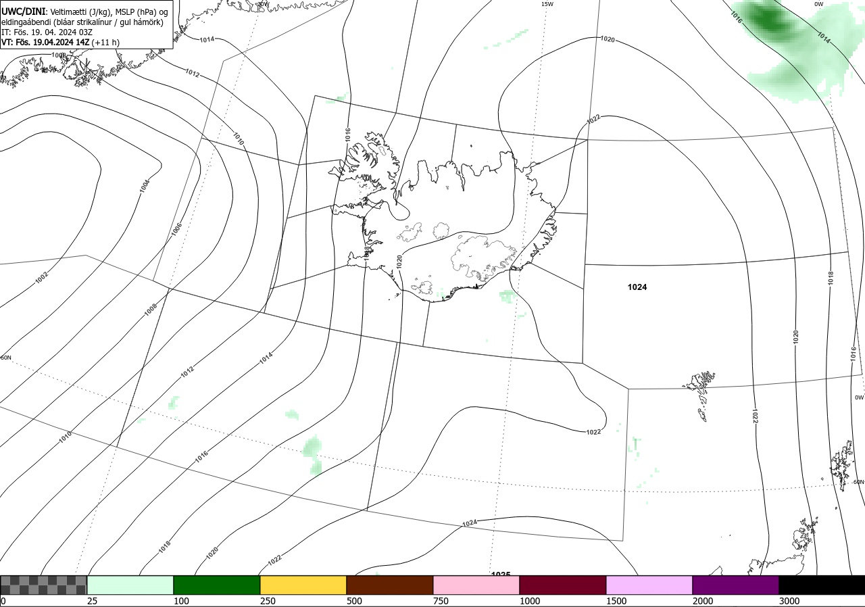Click the '1500' legend scale value
This screenshot has height=607, width=865.
click(616, 601)
